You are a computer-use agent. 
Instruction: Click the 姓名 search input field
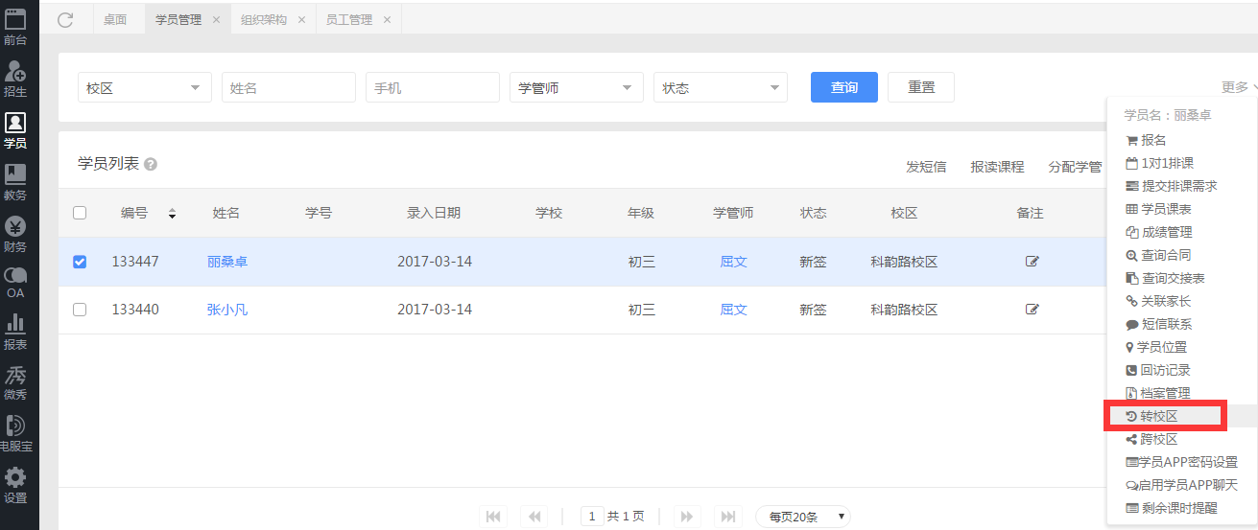pos(289,87)
